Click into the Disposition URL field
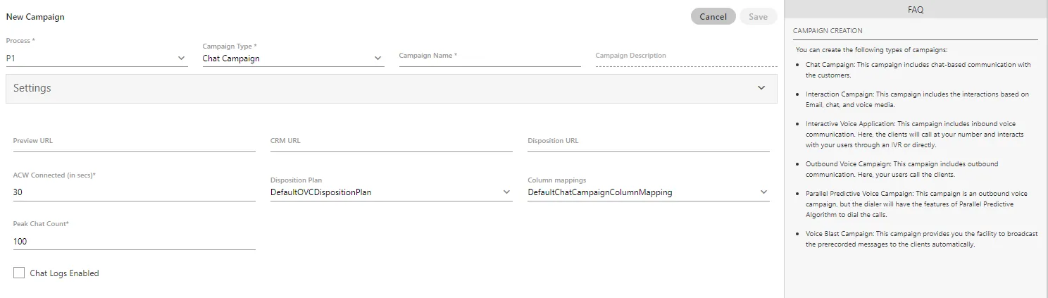 click(x=648, y=142)
